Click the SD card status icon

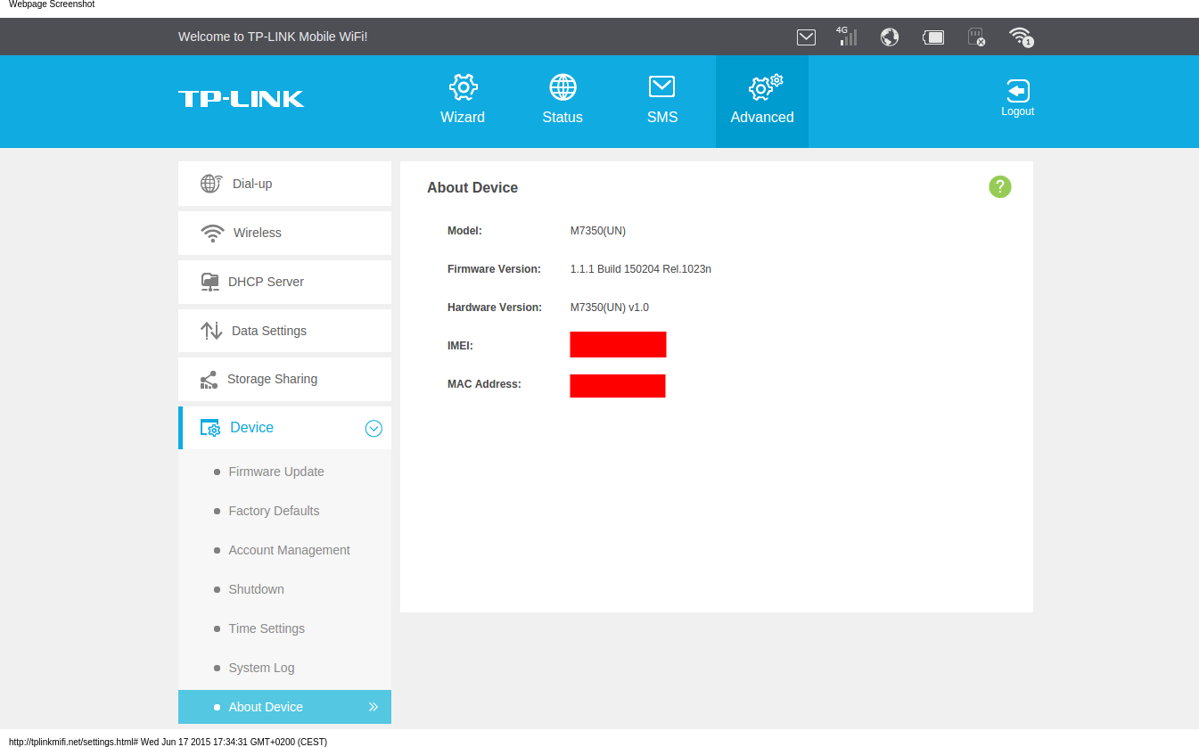[976, 37]
